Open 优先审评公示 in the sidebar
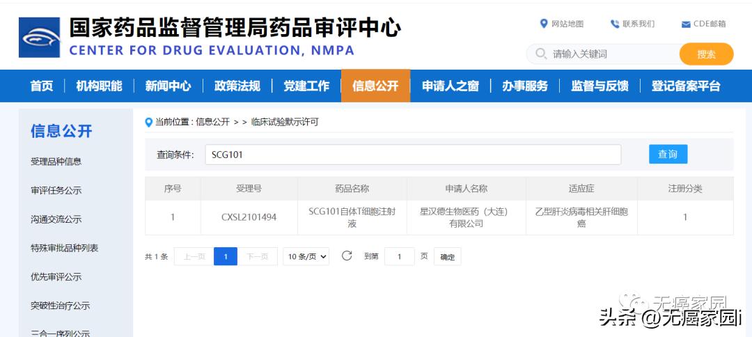The image size is (752, 337). [x=56, y=276]
